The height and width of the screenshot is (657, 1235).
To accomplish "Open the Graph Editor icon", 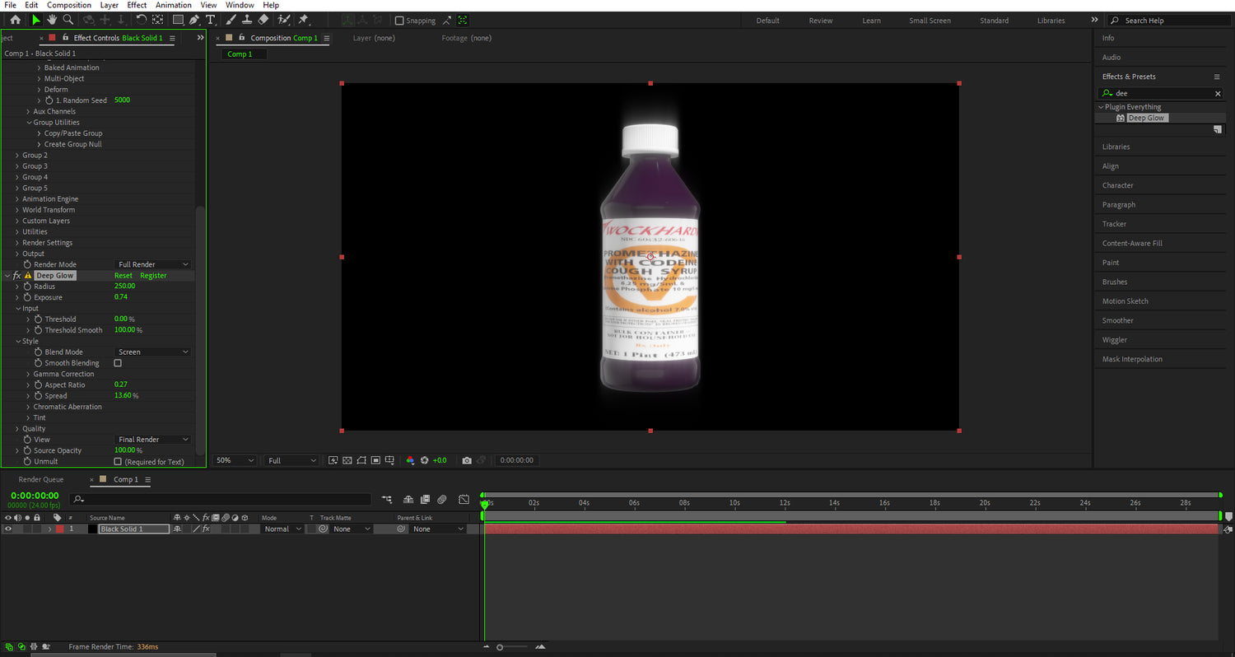I will (x=464, y=499).
